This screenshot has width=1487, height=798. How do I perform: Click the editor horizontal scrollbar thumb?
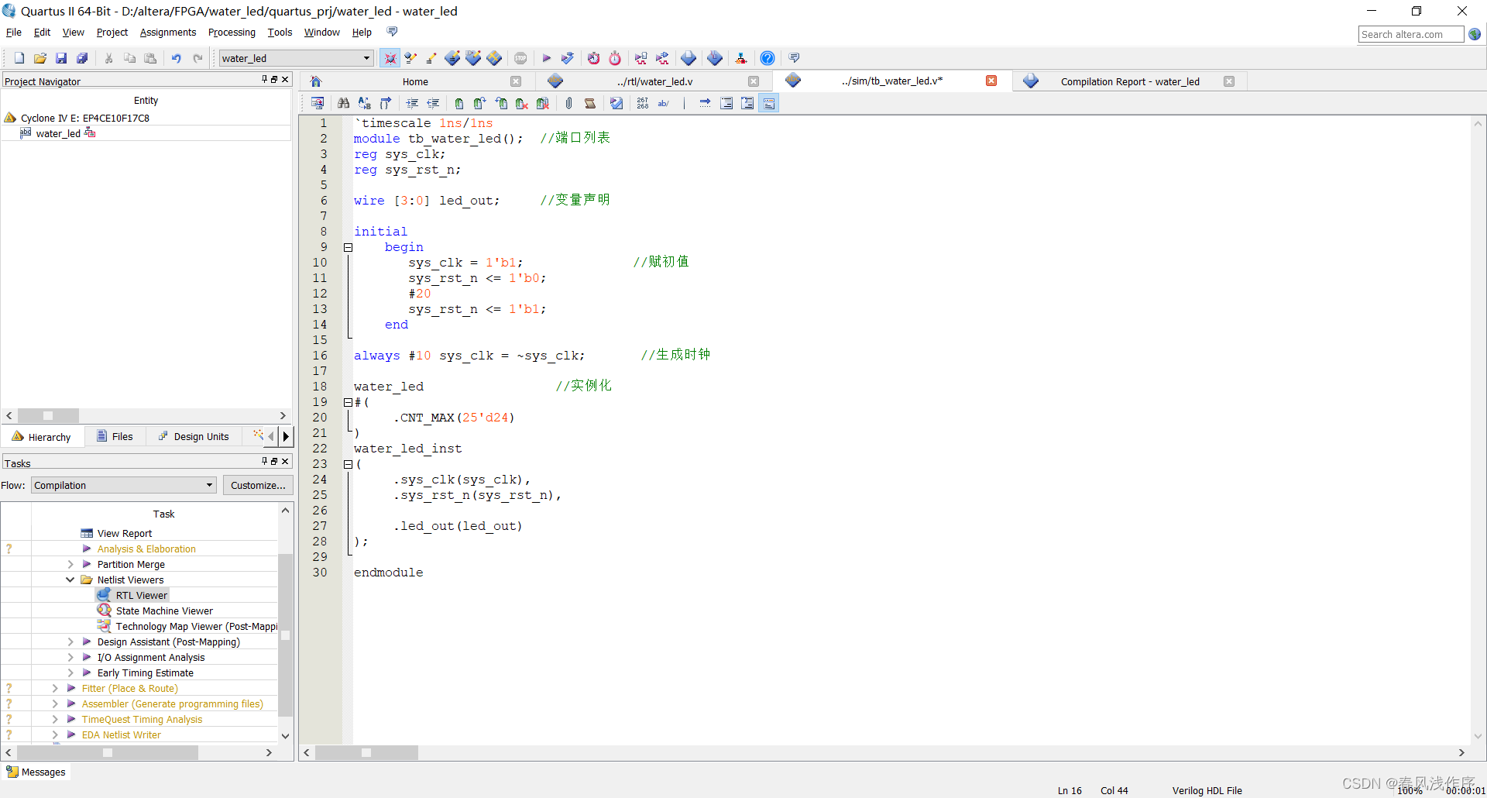tap(366, 752)
